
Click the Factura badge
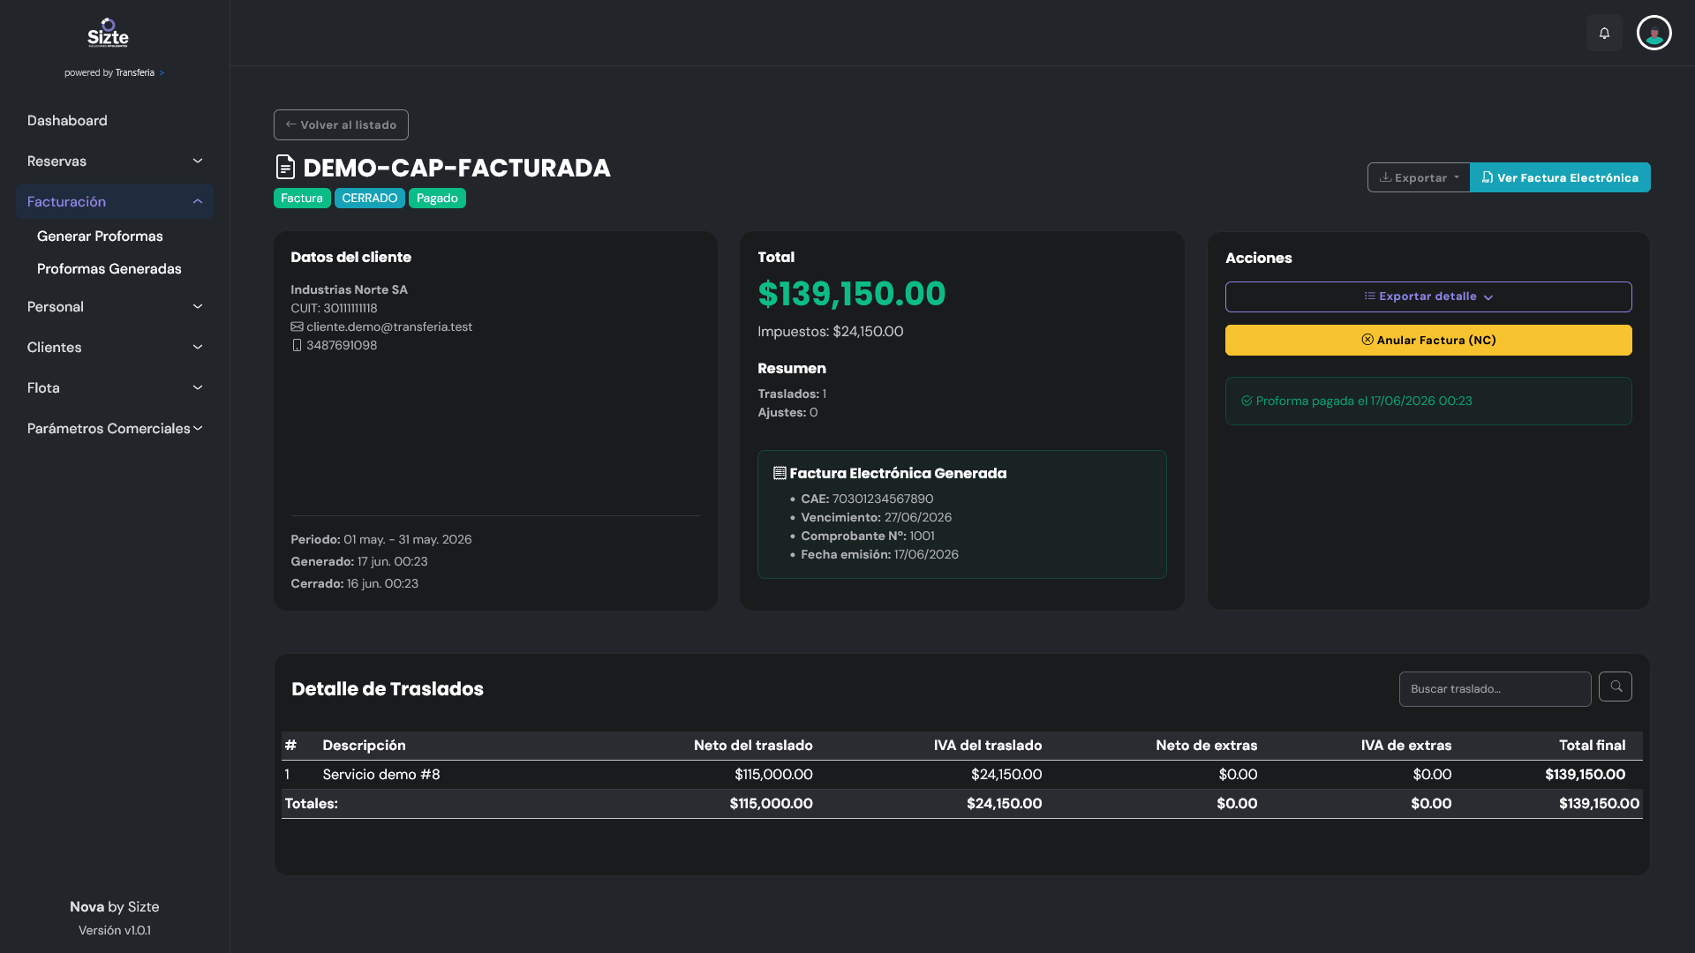click(302, 198)
